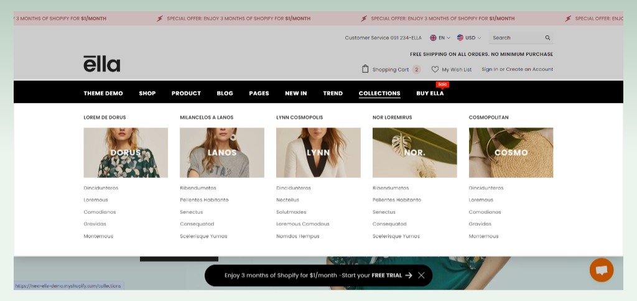Click Loremous under Lorem De Dorus

[96, 200]
